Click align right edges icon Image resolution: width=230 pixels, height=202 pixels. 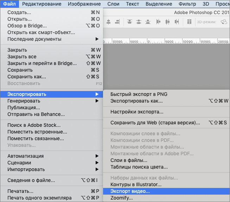(x=117, y=22)
